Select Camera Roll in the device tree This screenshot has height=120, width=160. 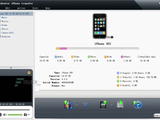point(7,33)
